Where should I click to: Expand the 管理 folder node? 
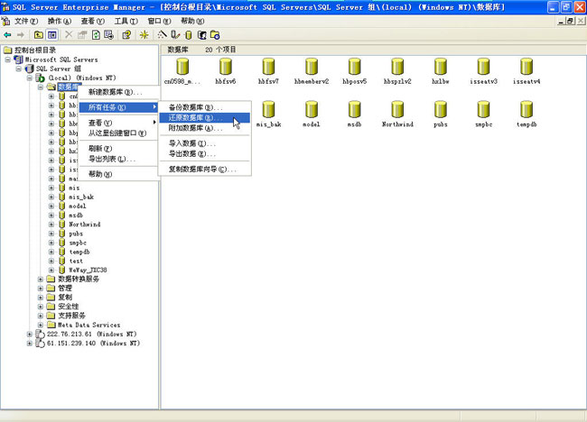(x=41, y=289)
